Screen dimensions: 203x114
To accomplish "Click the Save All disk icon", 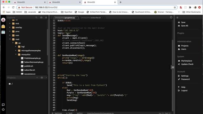I will point(179,26).
